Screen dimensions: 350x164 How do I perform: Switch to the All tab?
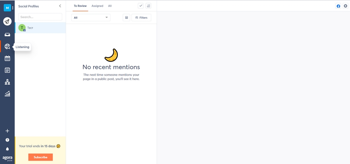click(x=110, y=6)
